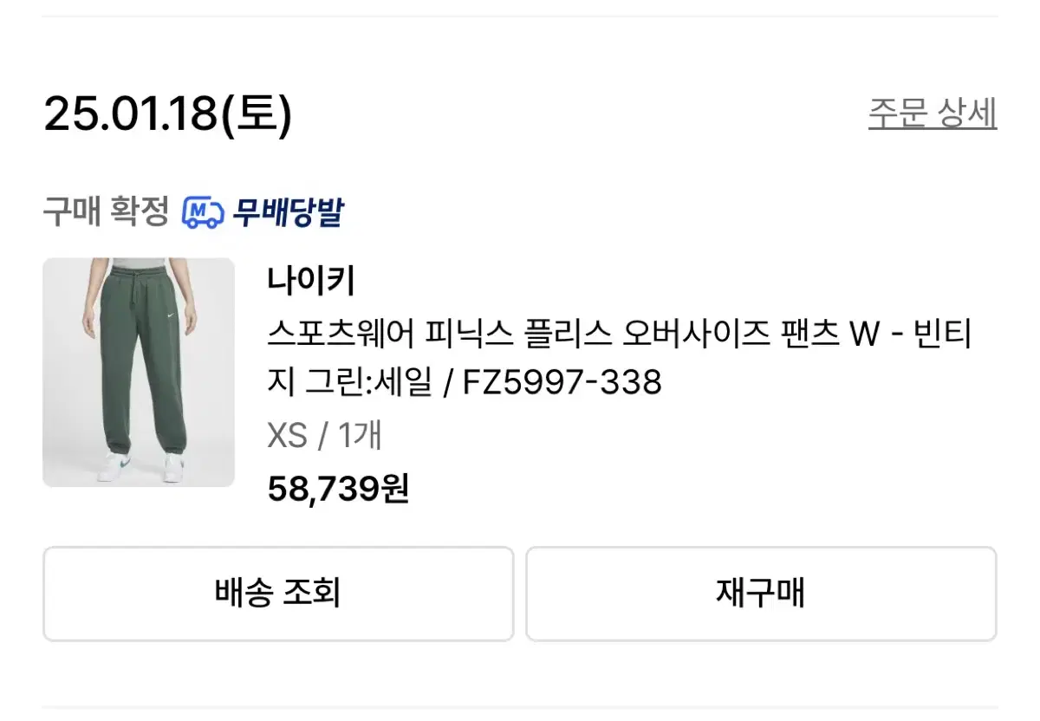Click the XS / 1개 option text
Viewport: 1040px width, 721px height.
point(325,437)
